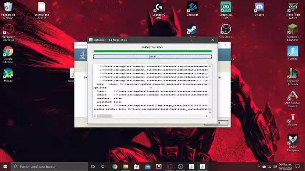Open the Mail app from taskbar
This screenshot has width=305, height=171.
(148, 167)
